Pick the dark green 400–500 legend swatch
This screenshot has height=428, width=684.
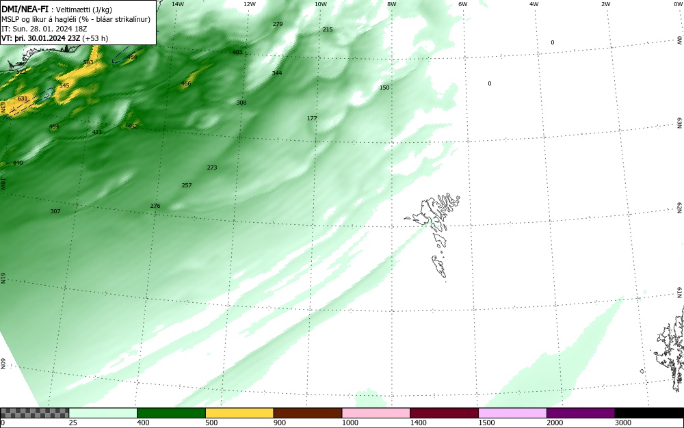click(x=171, y=413)
